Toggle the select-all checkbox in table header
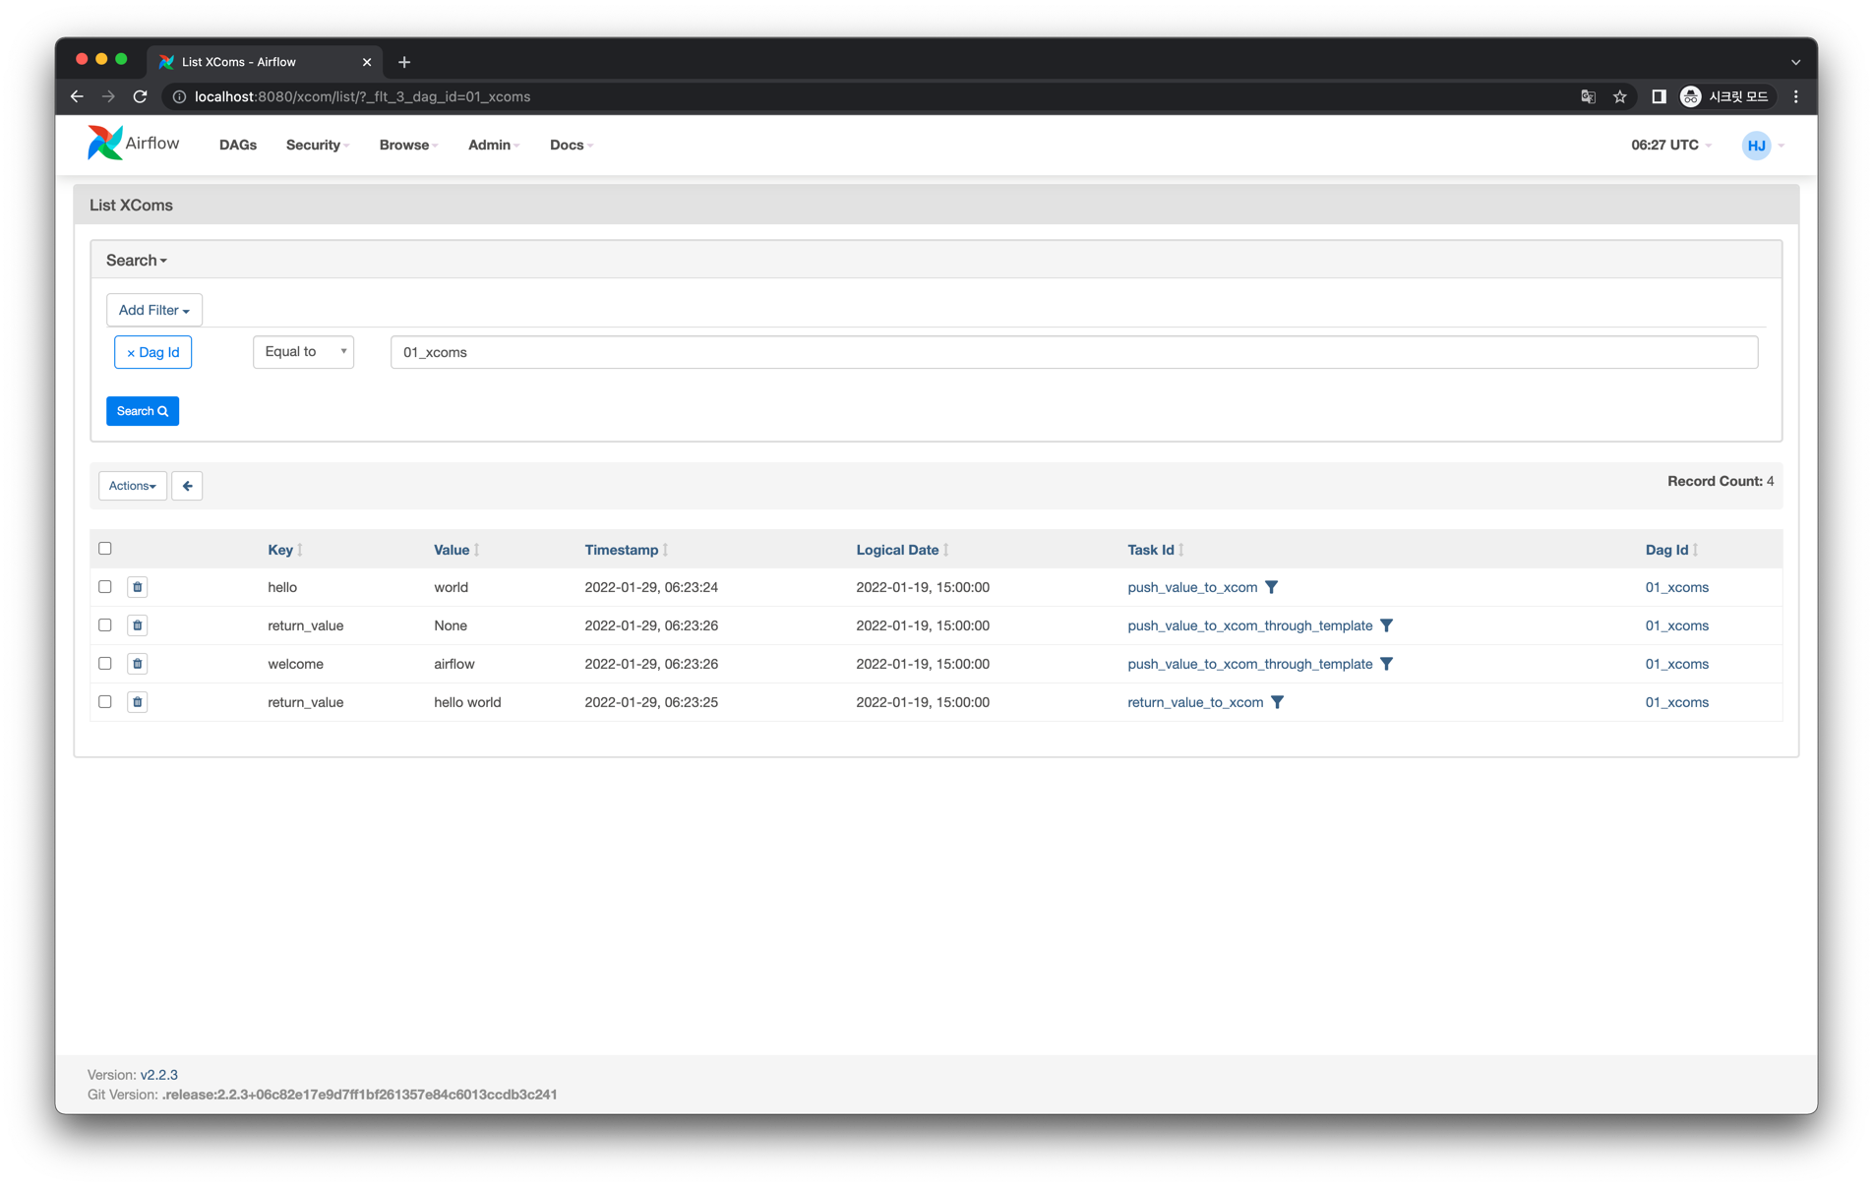1873x1187 pixels. [105, 549]
